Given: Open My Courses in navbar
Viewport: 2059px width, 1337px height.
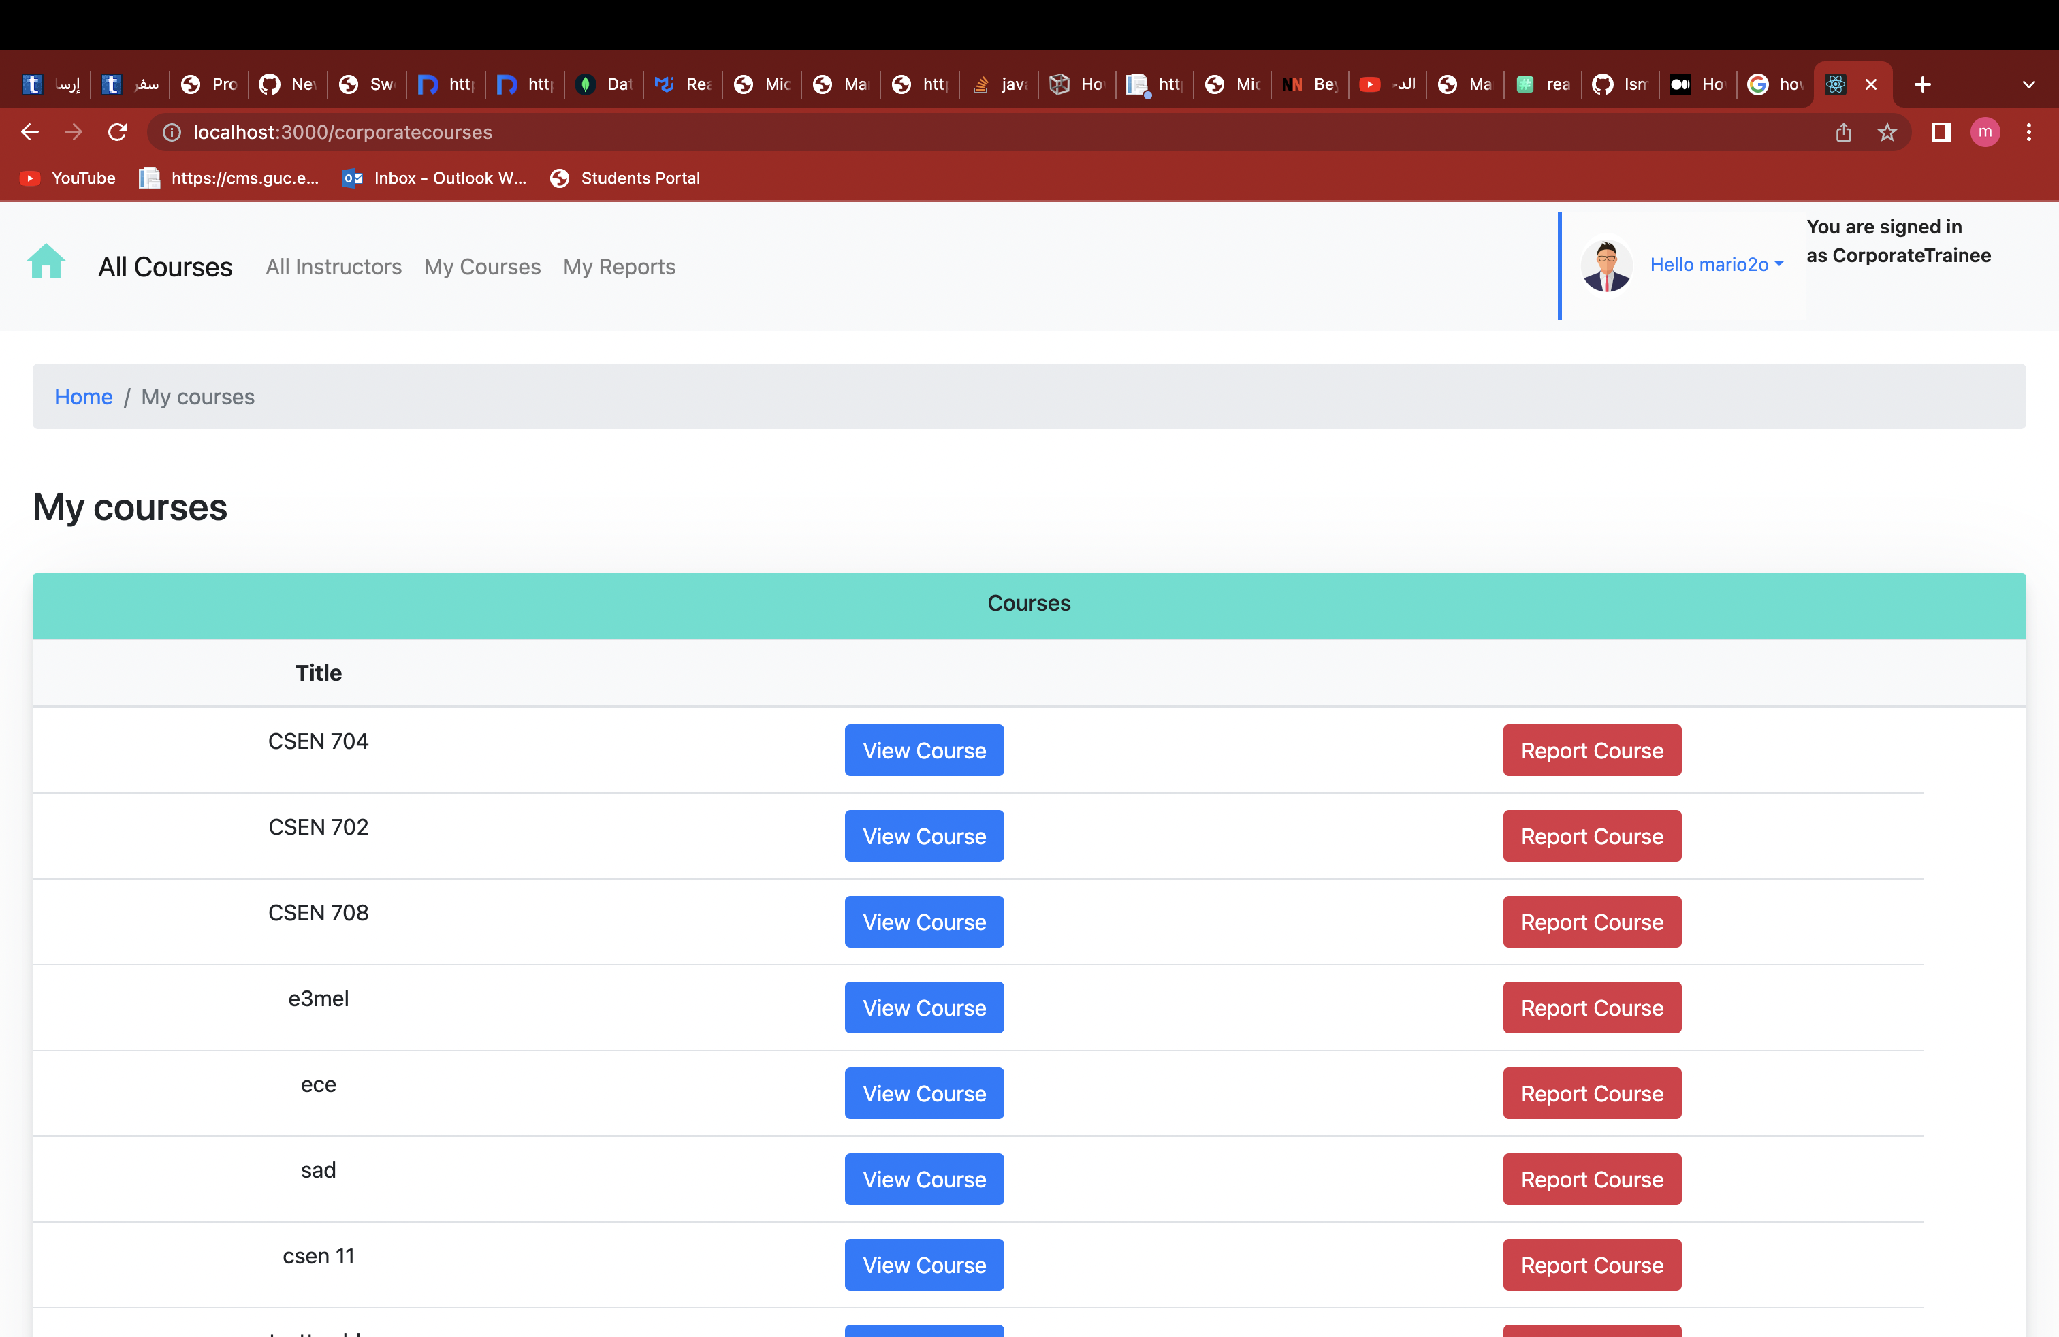Looking at the screenshot, I should [x=482, y=266].
